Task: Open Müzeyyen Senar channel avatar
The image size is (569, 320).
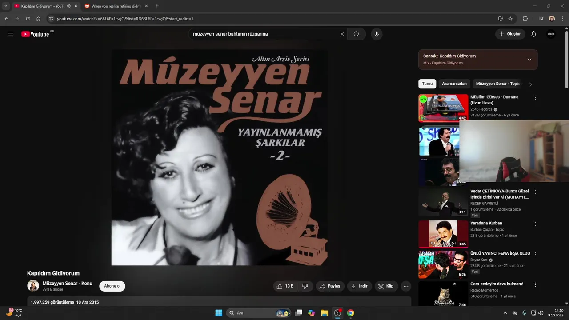Action: point(33,286)
